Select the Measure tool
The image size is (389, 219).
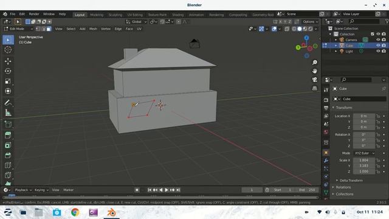pos(8,113)
